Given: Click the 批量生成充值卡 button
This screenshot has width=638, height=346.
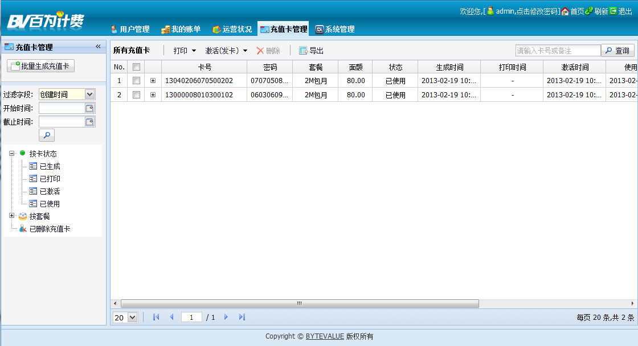Looking at the screenshot, I should [x=40, y=66].
